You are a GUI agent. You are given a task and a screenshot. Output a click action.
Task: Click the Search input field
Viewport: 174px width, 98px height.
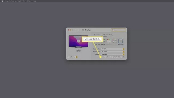(x=118, y=30)
